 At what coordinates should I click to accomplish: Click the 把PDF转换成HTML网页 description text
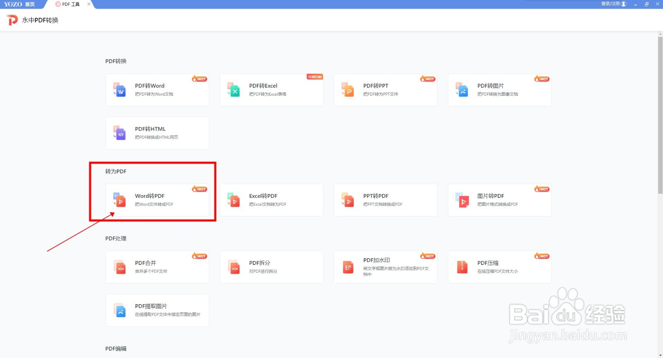(157, 137)
